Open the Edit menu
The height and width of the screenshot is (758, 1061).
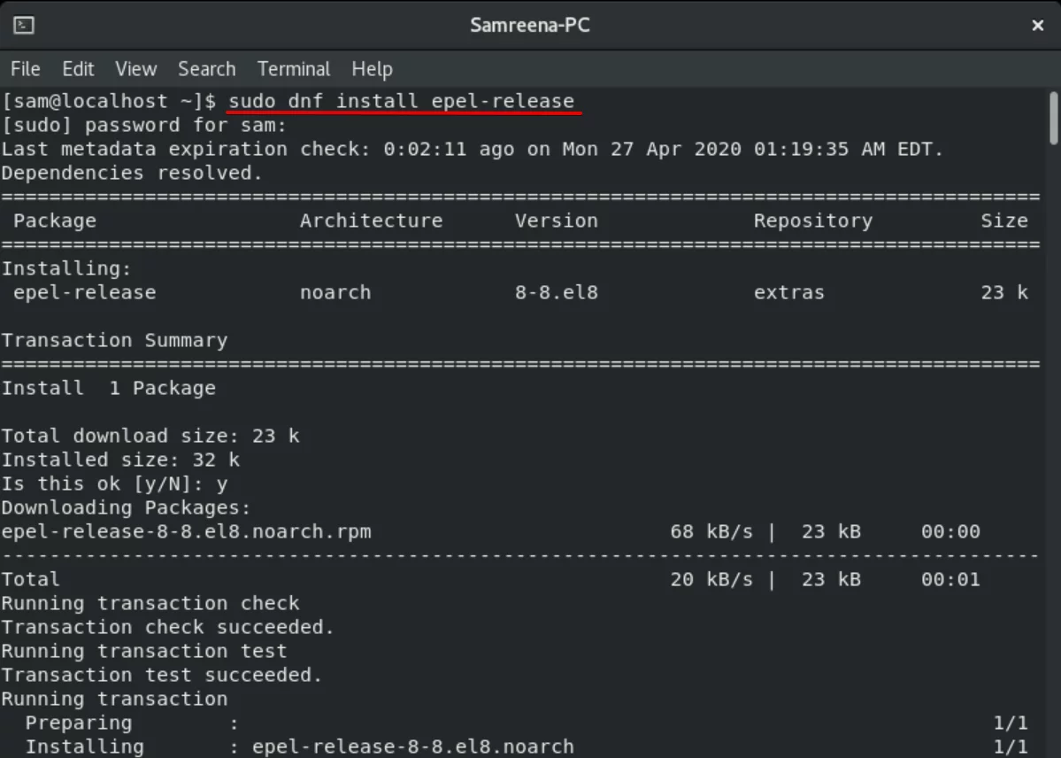[x=78, y=68]
